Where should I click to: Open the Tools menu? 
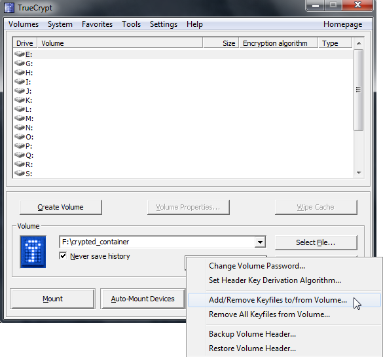point(132,24)
